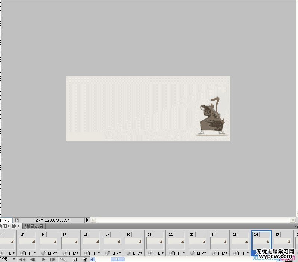The width and height of the screenshot is (298, 262).
Task: Select animation frame 21 thumbnail
Action: tap(155, 241)
